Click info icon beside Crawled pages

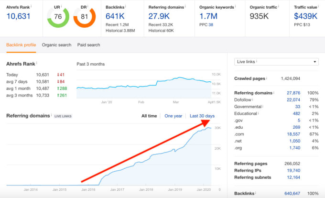coord(267,78)
